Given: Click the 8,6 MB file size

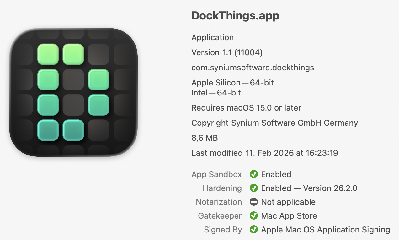Looking at the screenshot, I should 205,138.
